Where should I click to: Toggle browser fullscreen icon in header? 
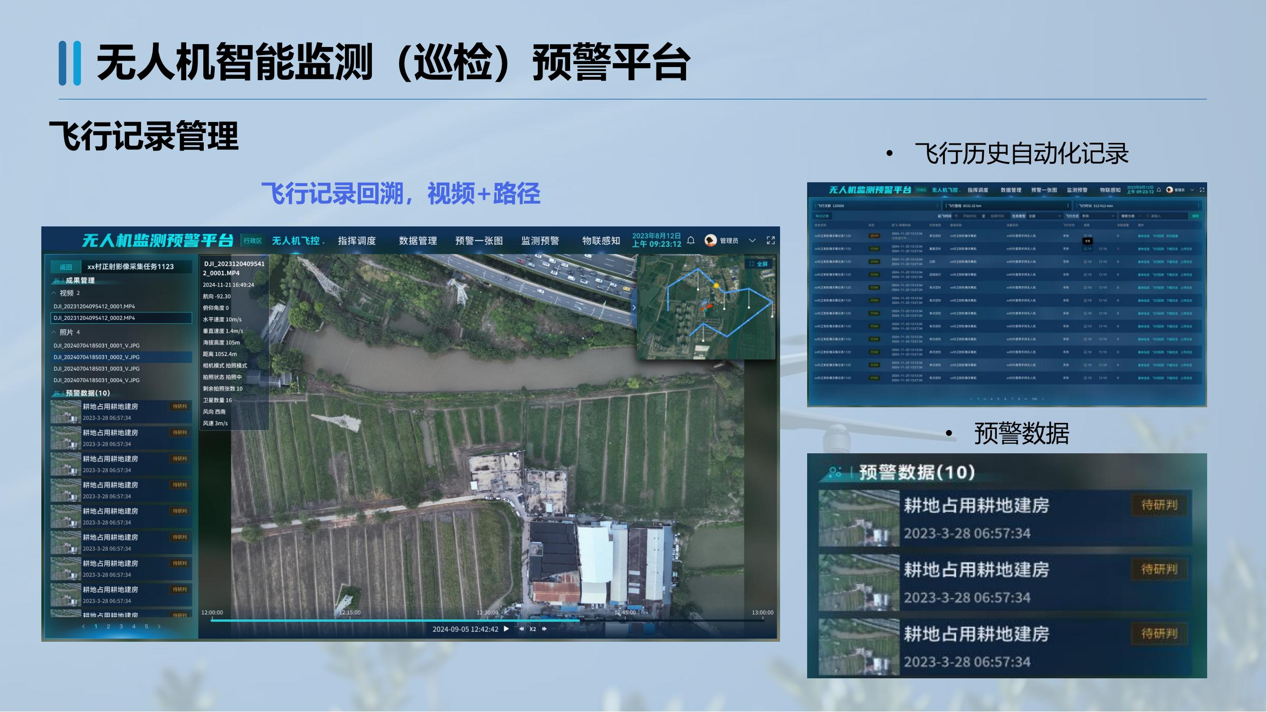pyautogui.click(x=771, y=240)
